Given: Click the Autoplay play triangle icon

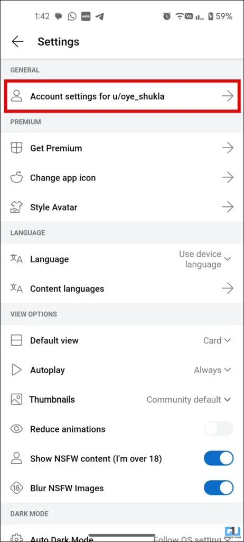Looking at the screenshot, I should 16,370.
